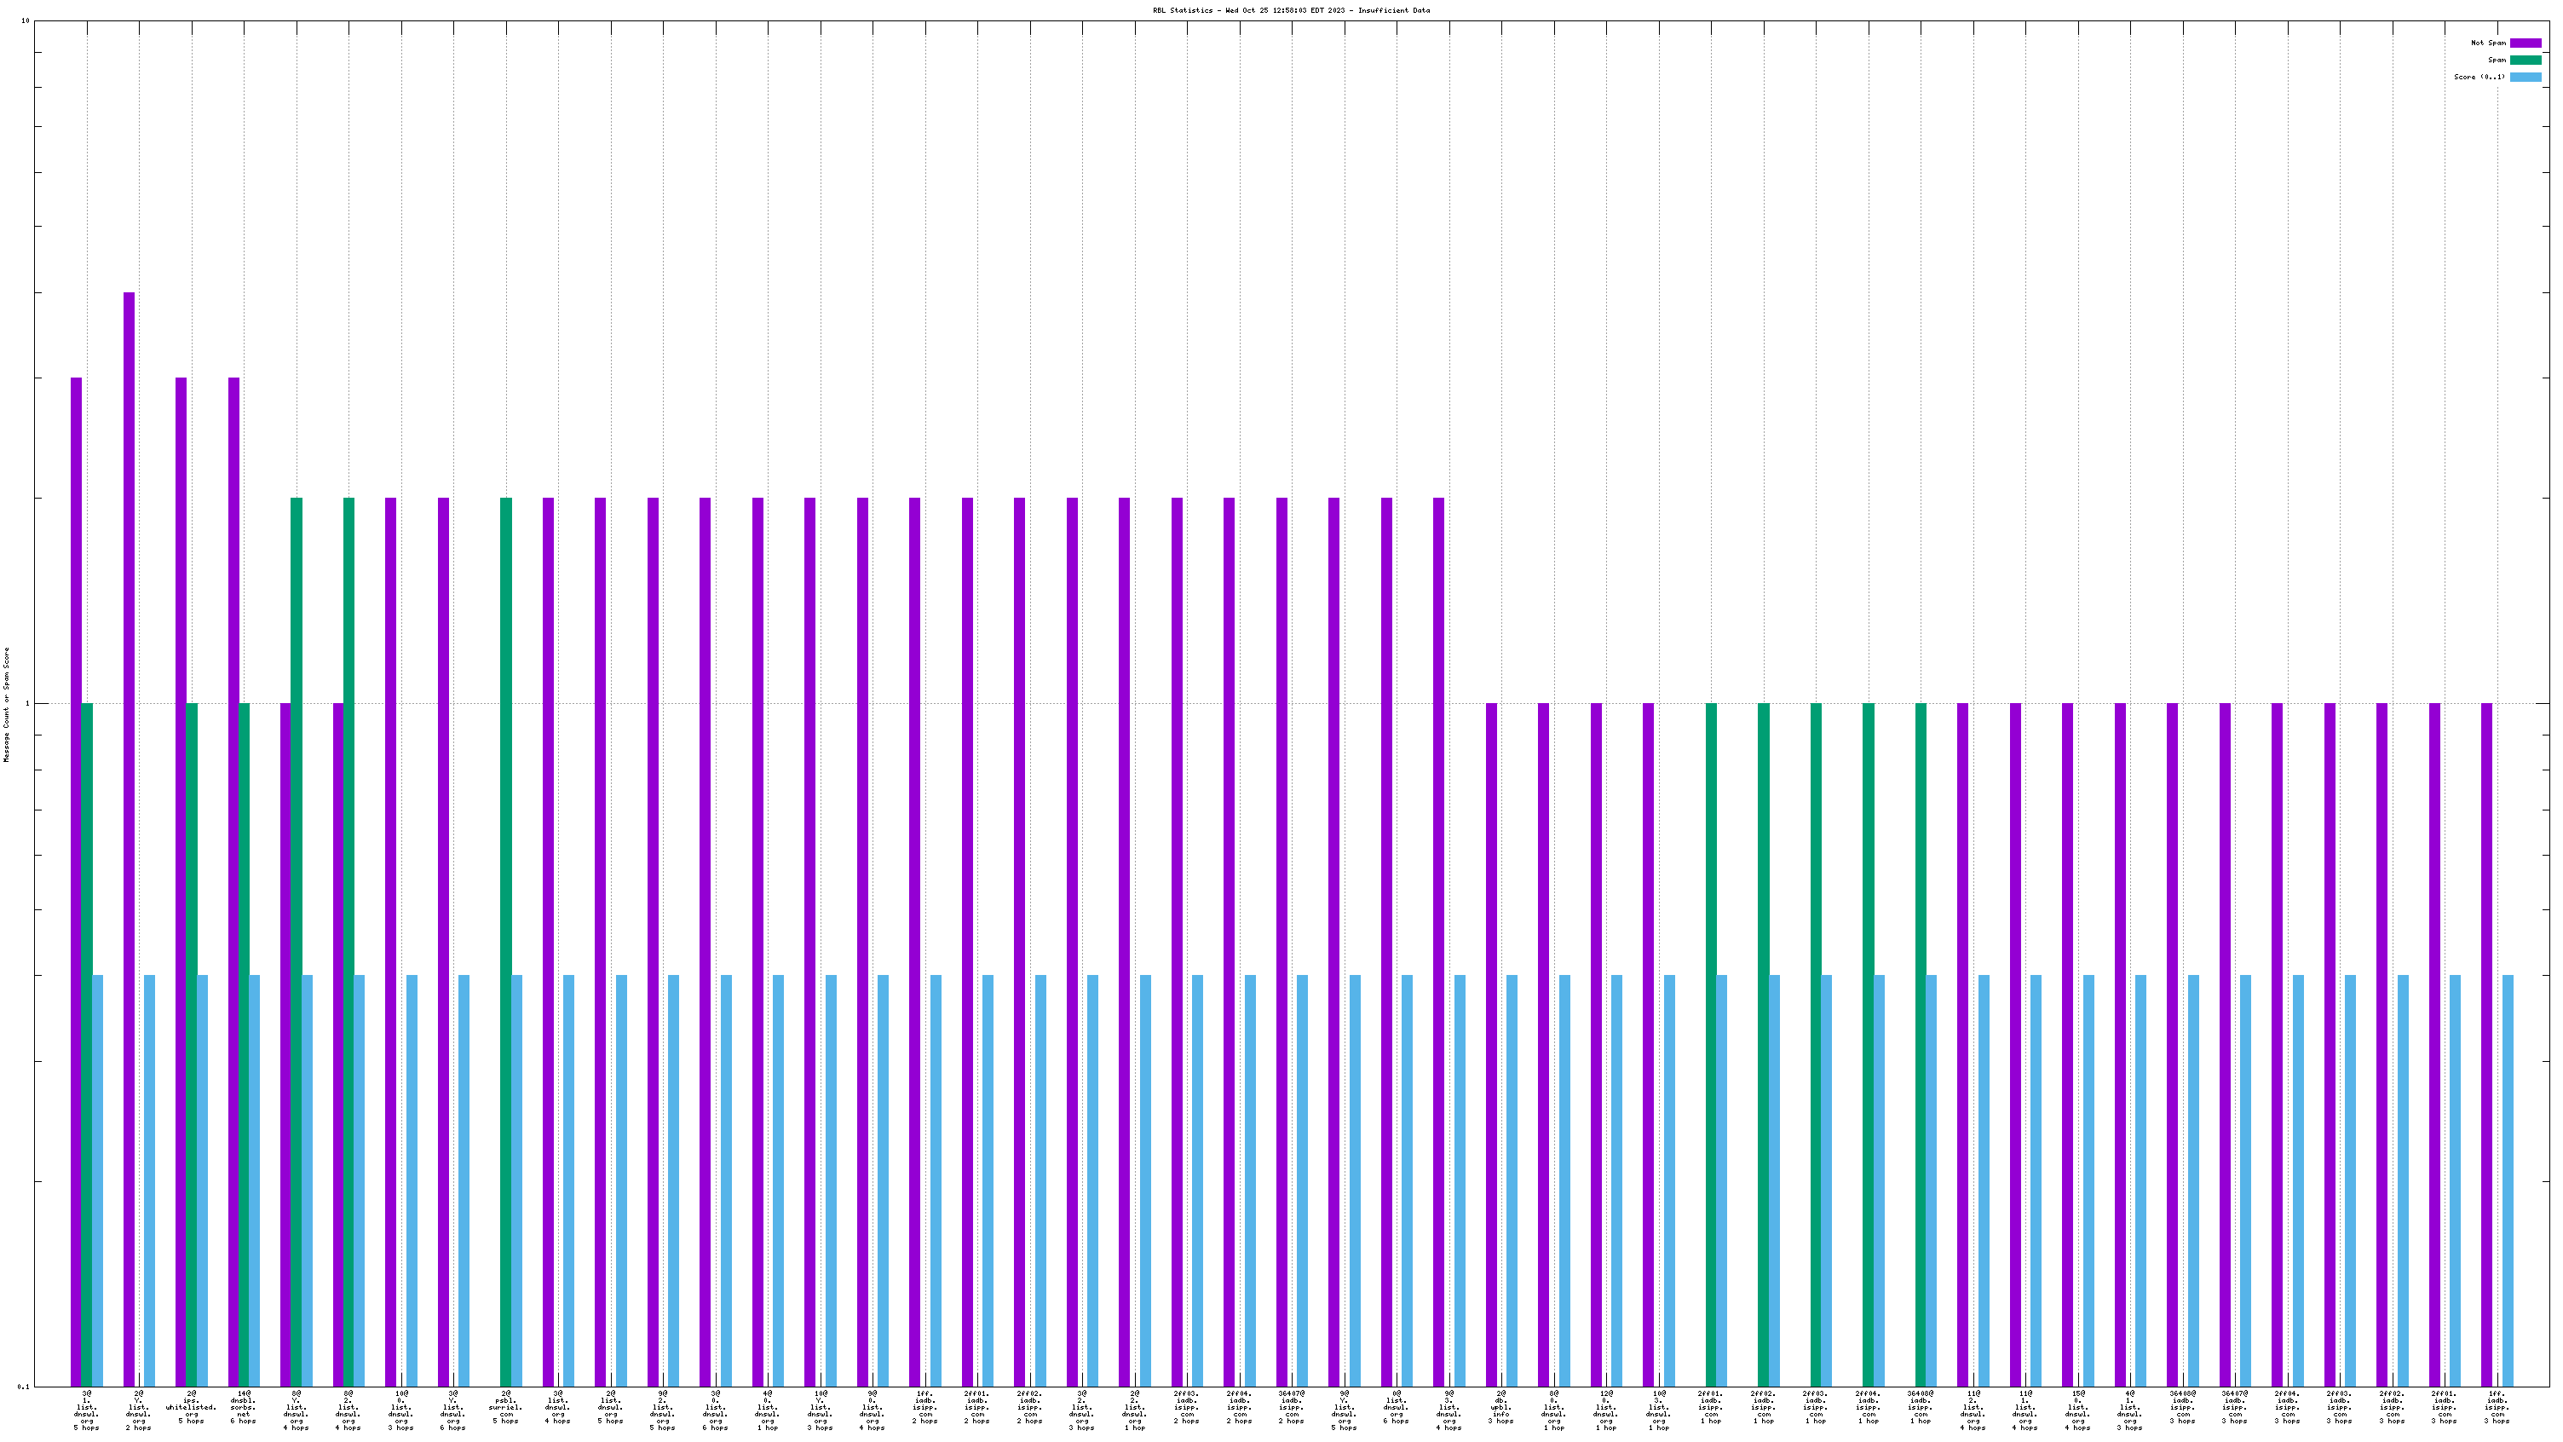Click the green Spam legend swatch

click(2526, 60)
